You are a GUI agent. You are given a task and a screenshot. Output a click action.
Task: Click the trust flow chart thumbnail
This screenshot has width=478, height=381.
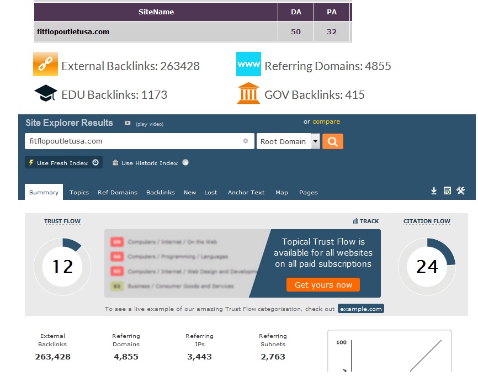click(389, 351)
